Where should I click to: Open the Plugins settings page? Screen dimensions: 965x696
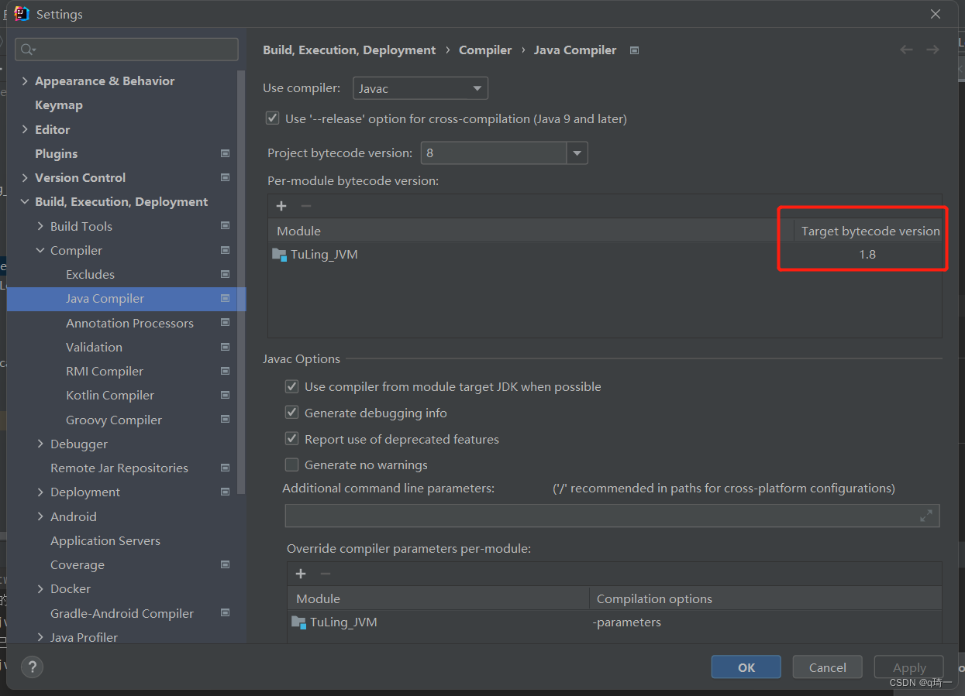(x=57, y=153)
